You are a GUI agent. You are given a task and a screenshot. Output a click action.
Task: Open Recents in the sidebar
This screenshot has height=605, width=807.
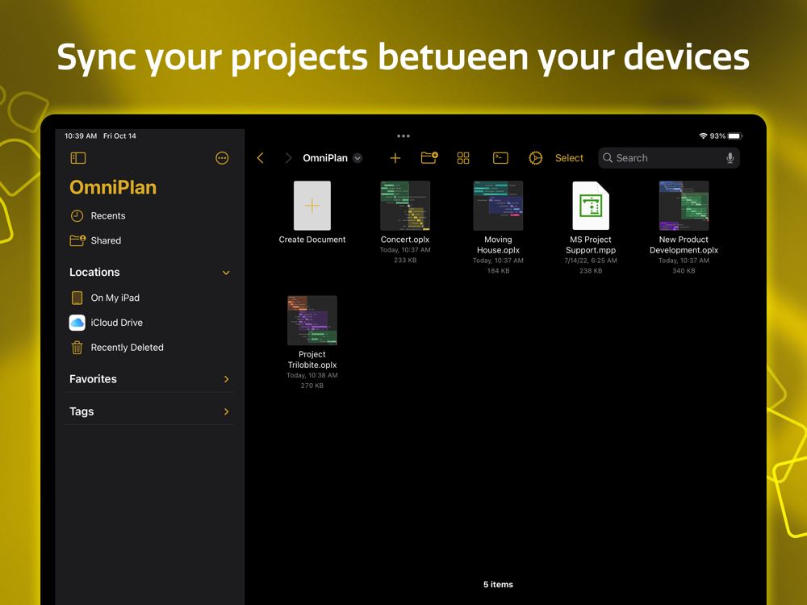click(x=149, y=215)
